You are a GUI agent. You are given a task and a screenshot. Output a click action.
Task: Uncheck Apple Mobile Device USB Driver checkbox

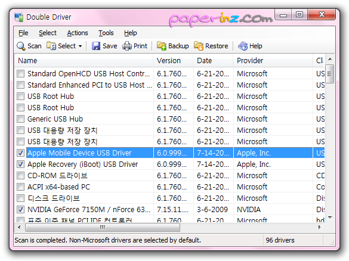20,153
